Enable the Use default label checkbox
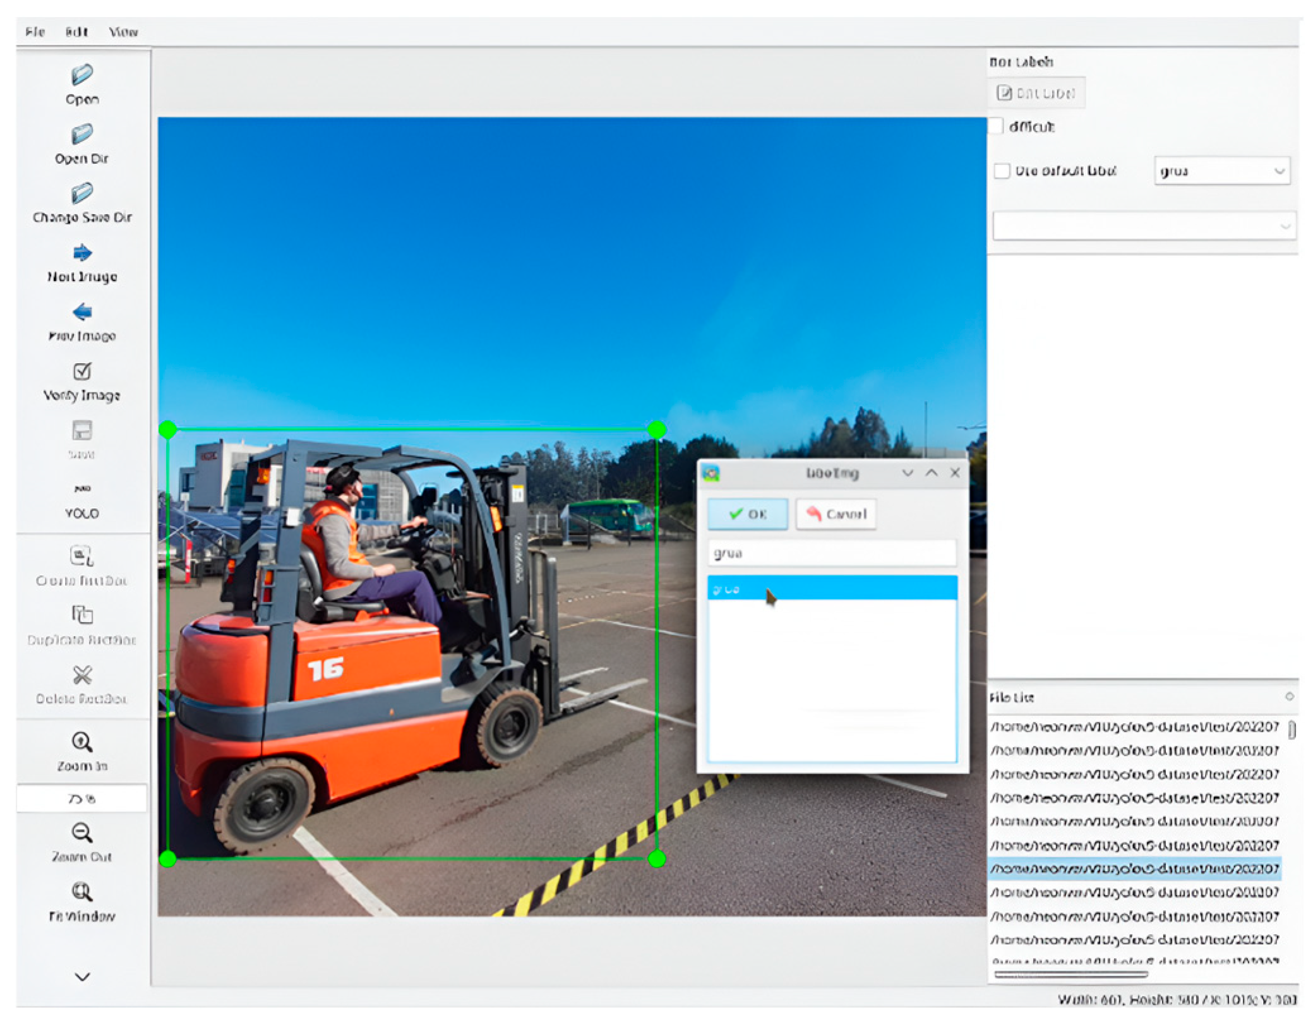Image resolution: width=1313 pixels, height=1025 pixels. point(1002,171)
